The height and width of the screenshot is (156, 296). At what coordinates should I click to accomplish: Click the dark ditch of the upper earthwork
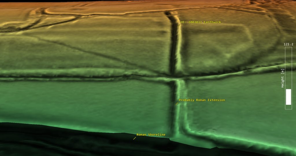(173, 49)
